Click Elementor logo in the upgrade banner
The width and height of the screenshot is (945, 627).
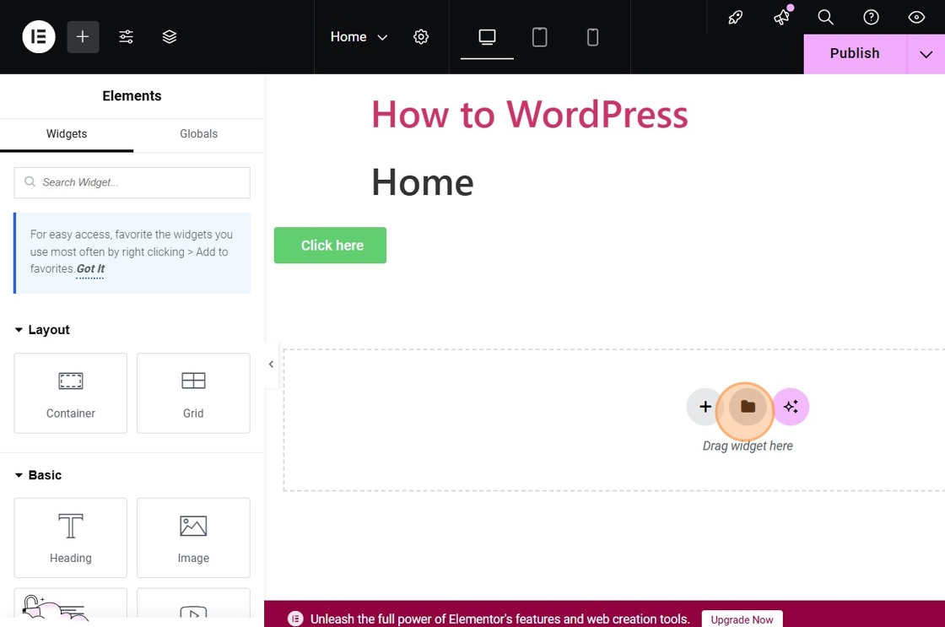(295, 619)
